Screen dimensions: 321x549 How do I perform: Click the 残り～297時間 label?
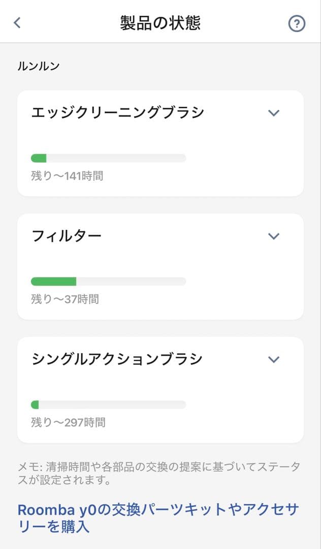tap(68, 422)
